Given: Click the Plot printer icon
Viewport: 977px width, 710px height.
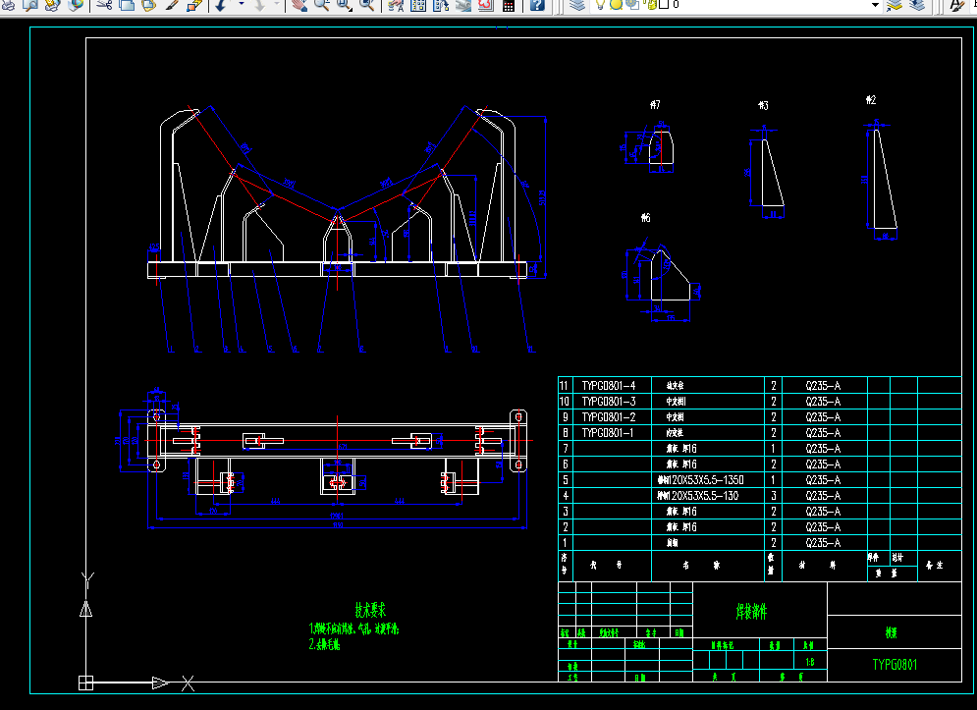Looking at the screenshot, I should point(8,5).
